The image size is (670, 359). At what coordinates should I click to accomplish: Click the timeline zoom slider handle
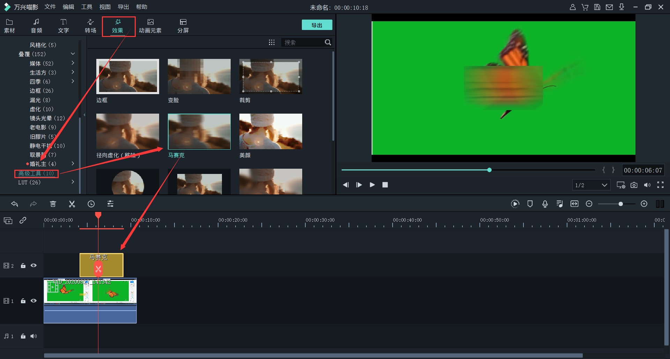pyautogui.click(x=620, y=204)
